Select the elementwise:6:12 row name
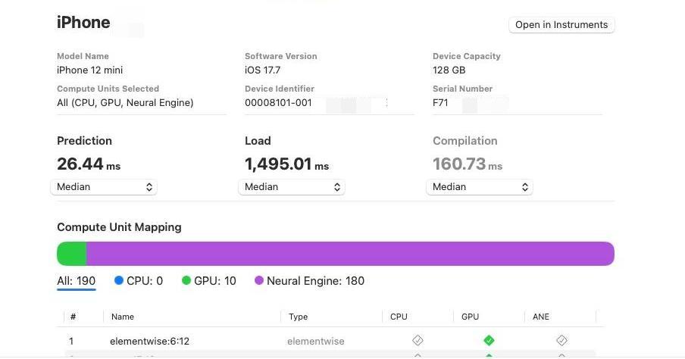685x359 pixels. pyautogui.click(x=149, y=341)
